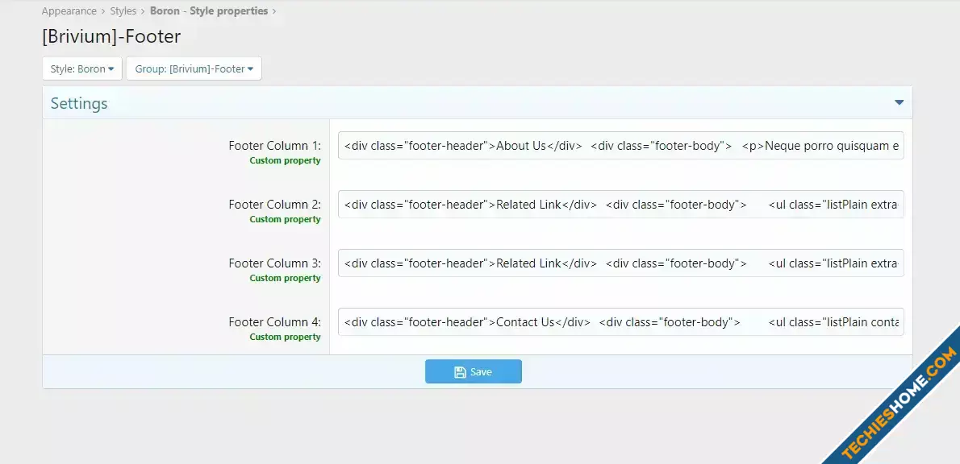Click into the Footer Column 4 field
Viewport: 960px width, 464px height.
point(620,322)
